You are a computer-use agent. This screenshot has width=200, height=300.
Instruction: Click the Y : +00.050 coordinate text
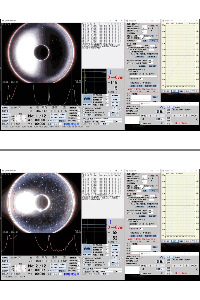37,274
